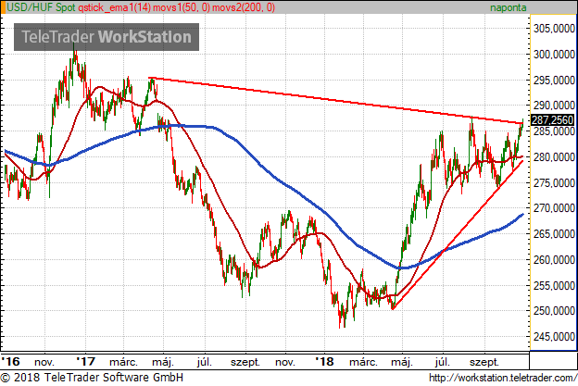Click the 300,0000 price axis label
578x386 pixels.
(x=554, y=55)
